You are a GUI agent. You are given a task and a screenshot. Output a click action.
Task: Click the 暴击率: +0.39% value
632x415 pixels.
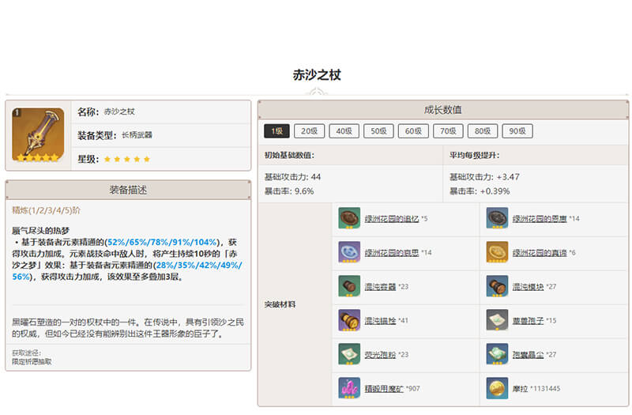click(x=480, y=191)
